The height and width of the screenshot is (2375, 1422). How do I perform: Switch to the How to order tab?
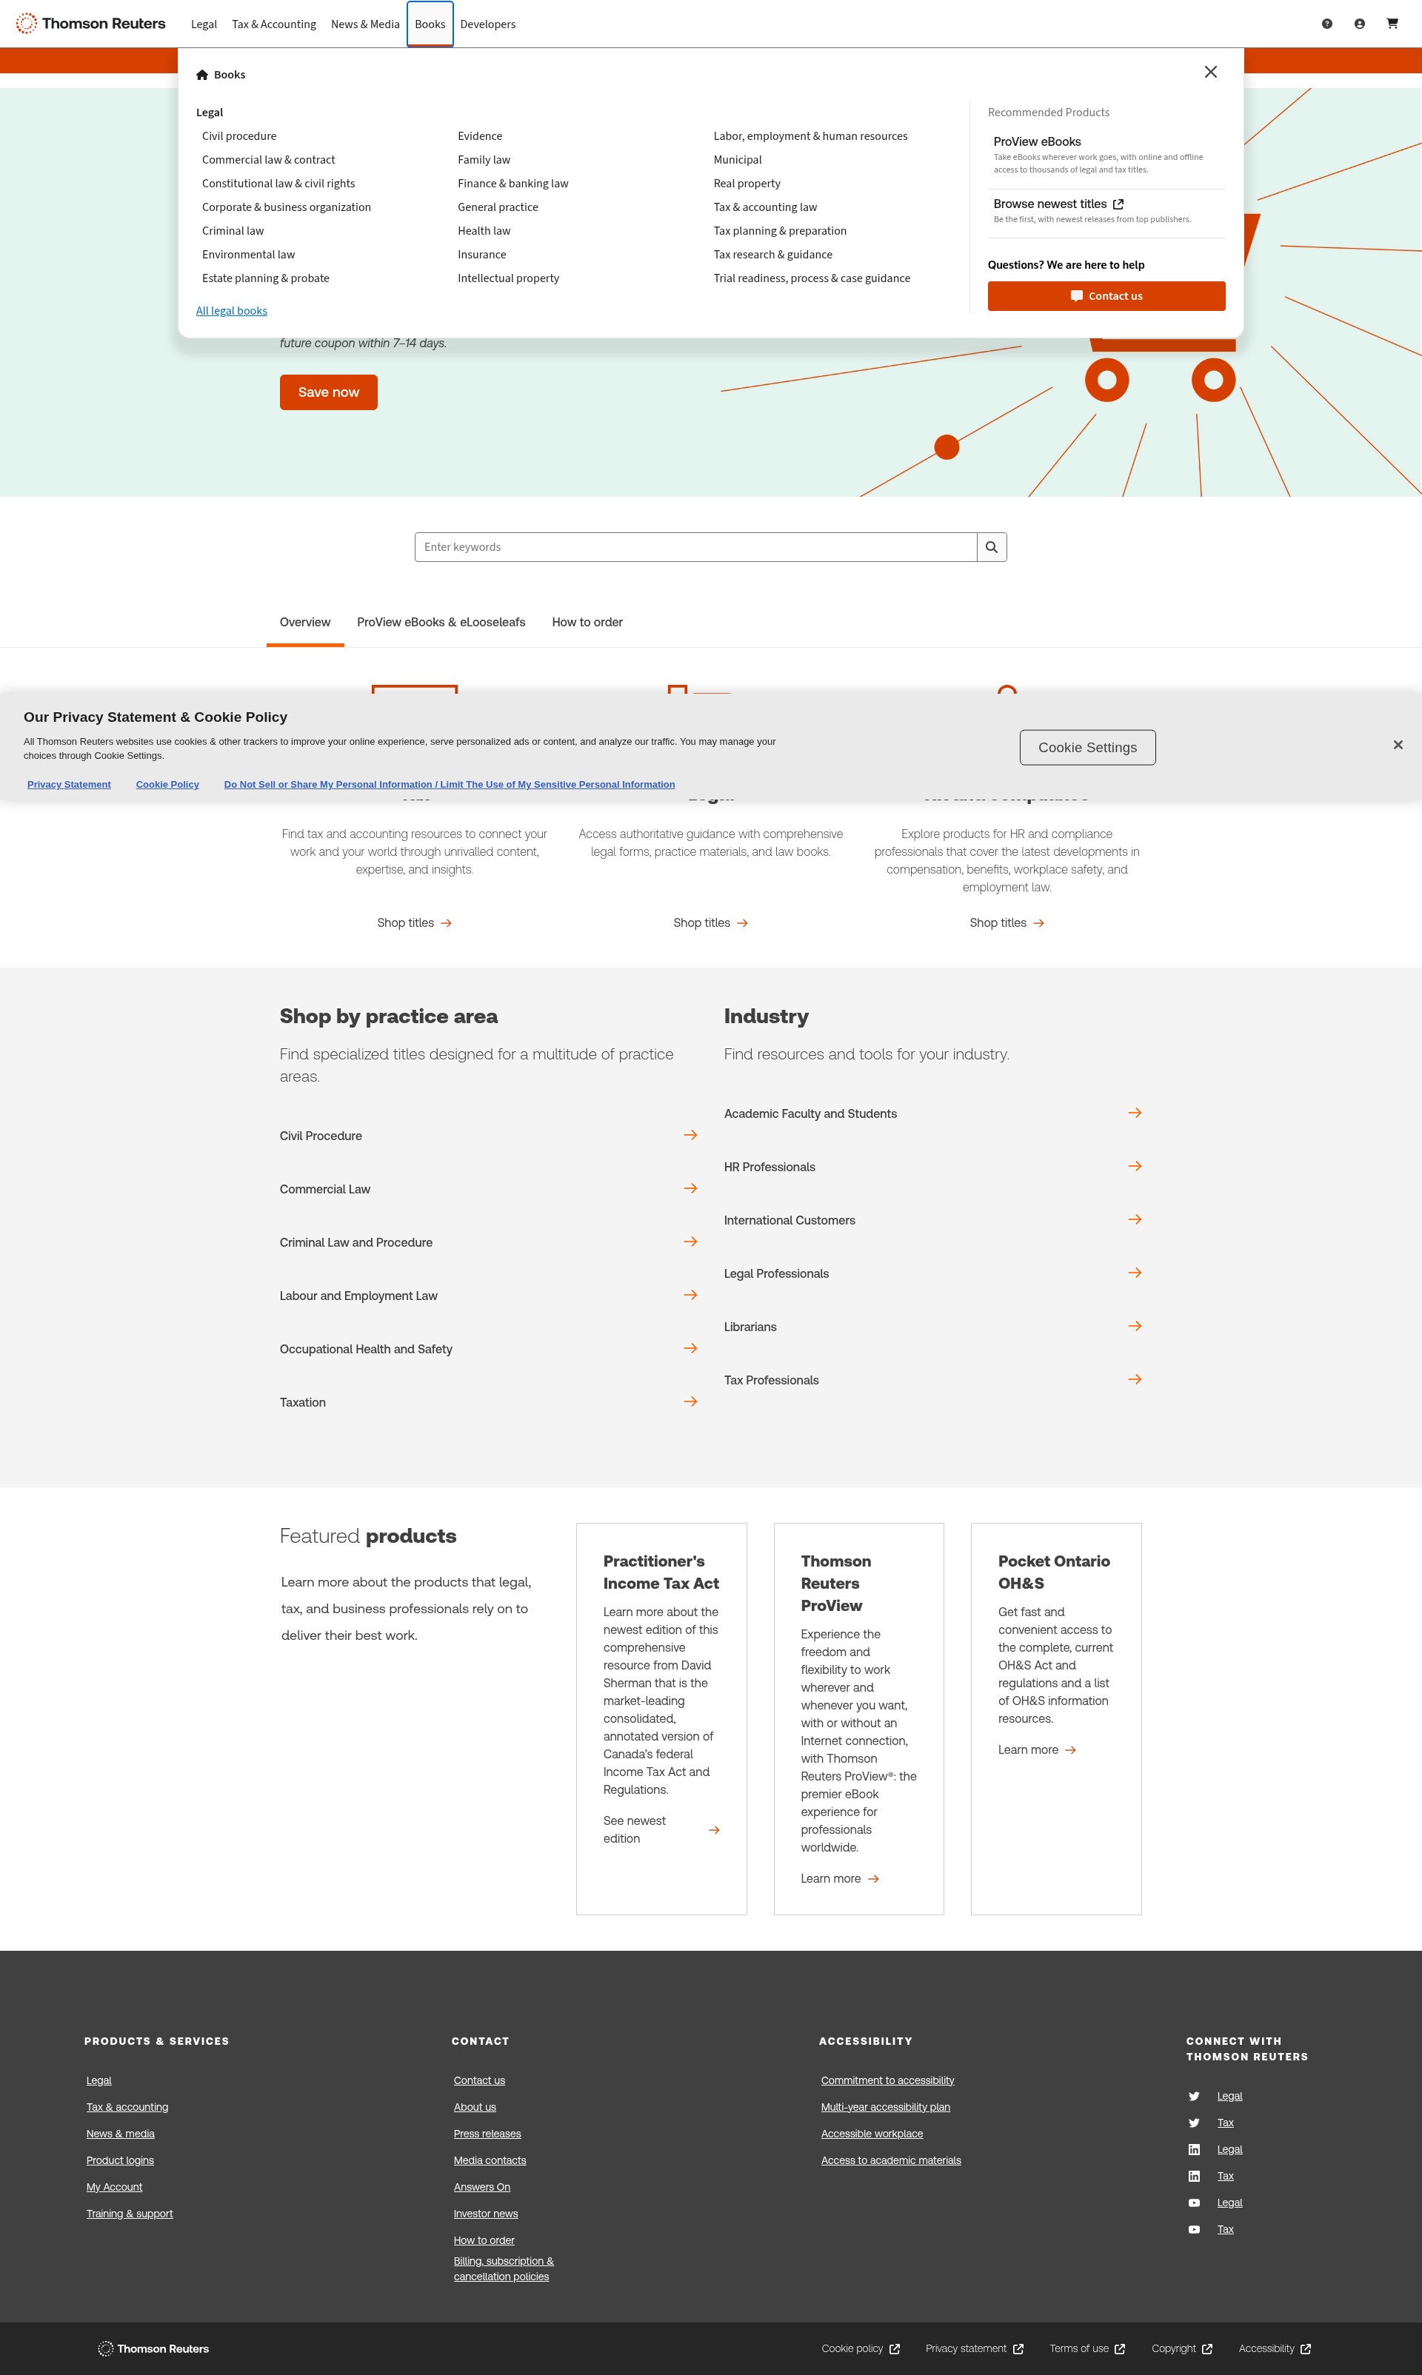point(587,623)
